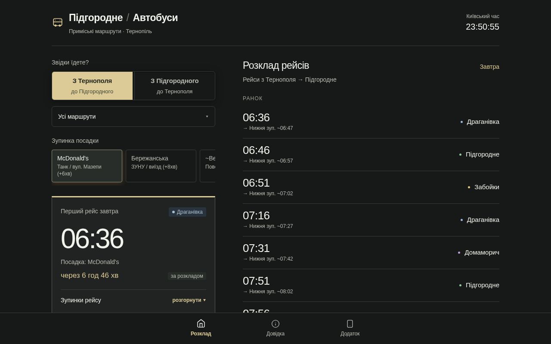Click Посадка: McDonald's text
The height and width of the screenshot is (344, 551).
90,262
